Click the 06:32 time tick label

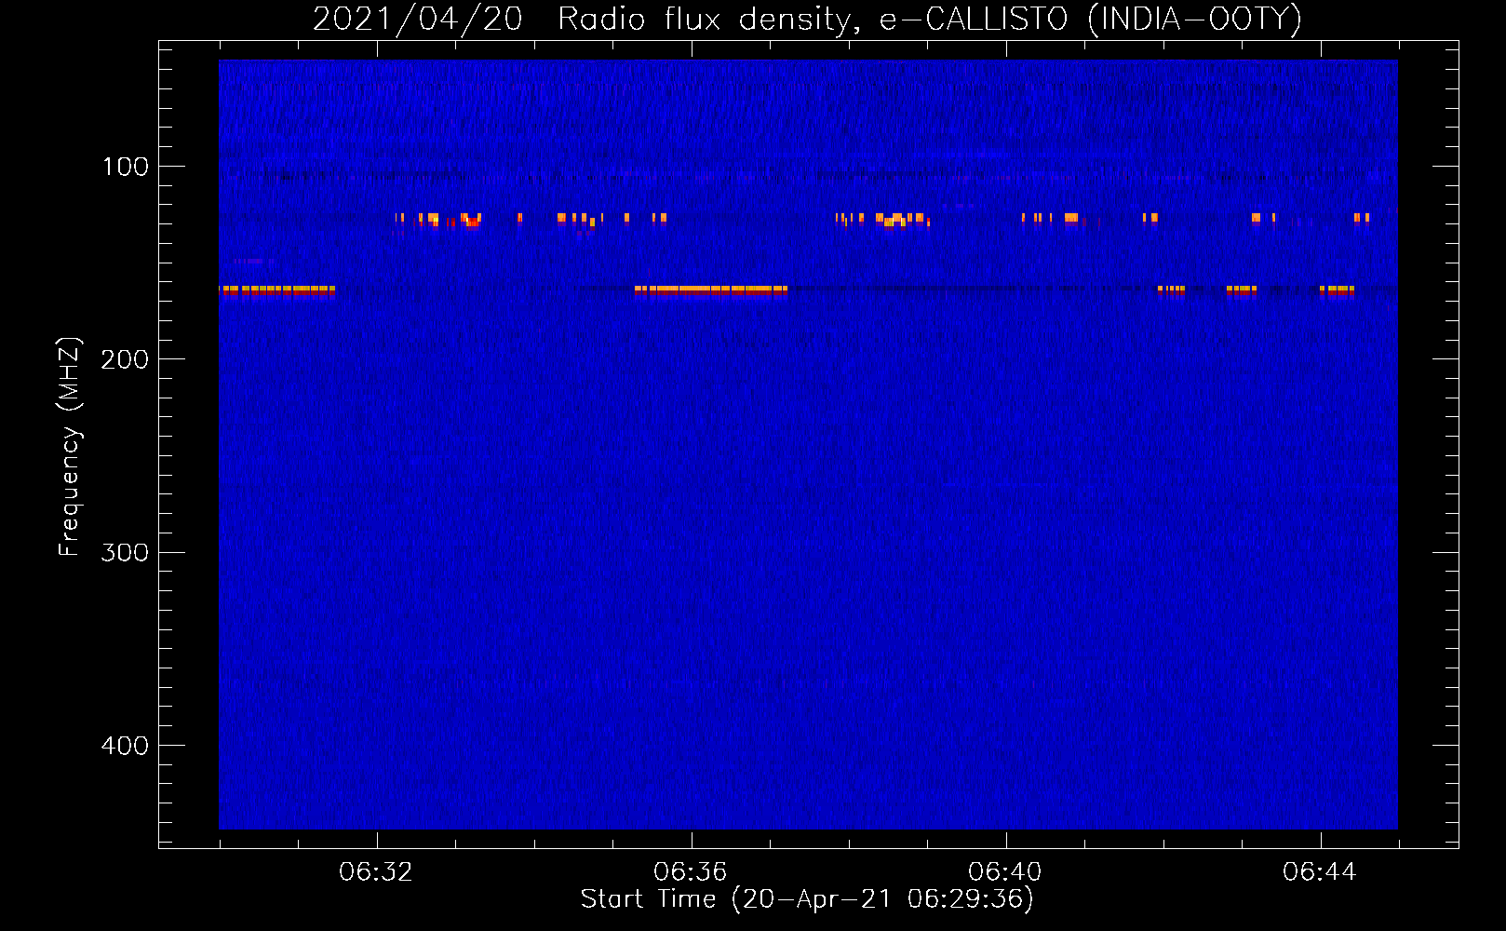tap(376, 872)
